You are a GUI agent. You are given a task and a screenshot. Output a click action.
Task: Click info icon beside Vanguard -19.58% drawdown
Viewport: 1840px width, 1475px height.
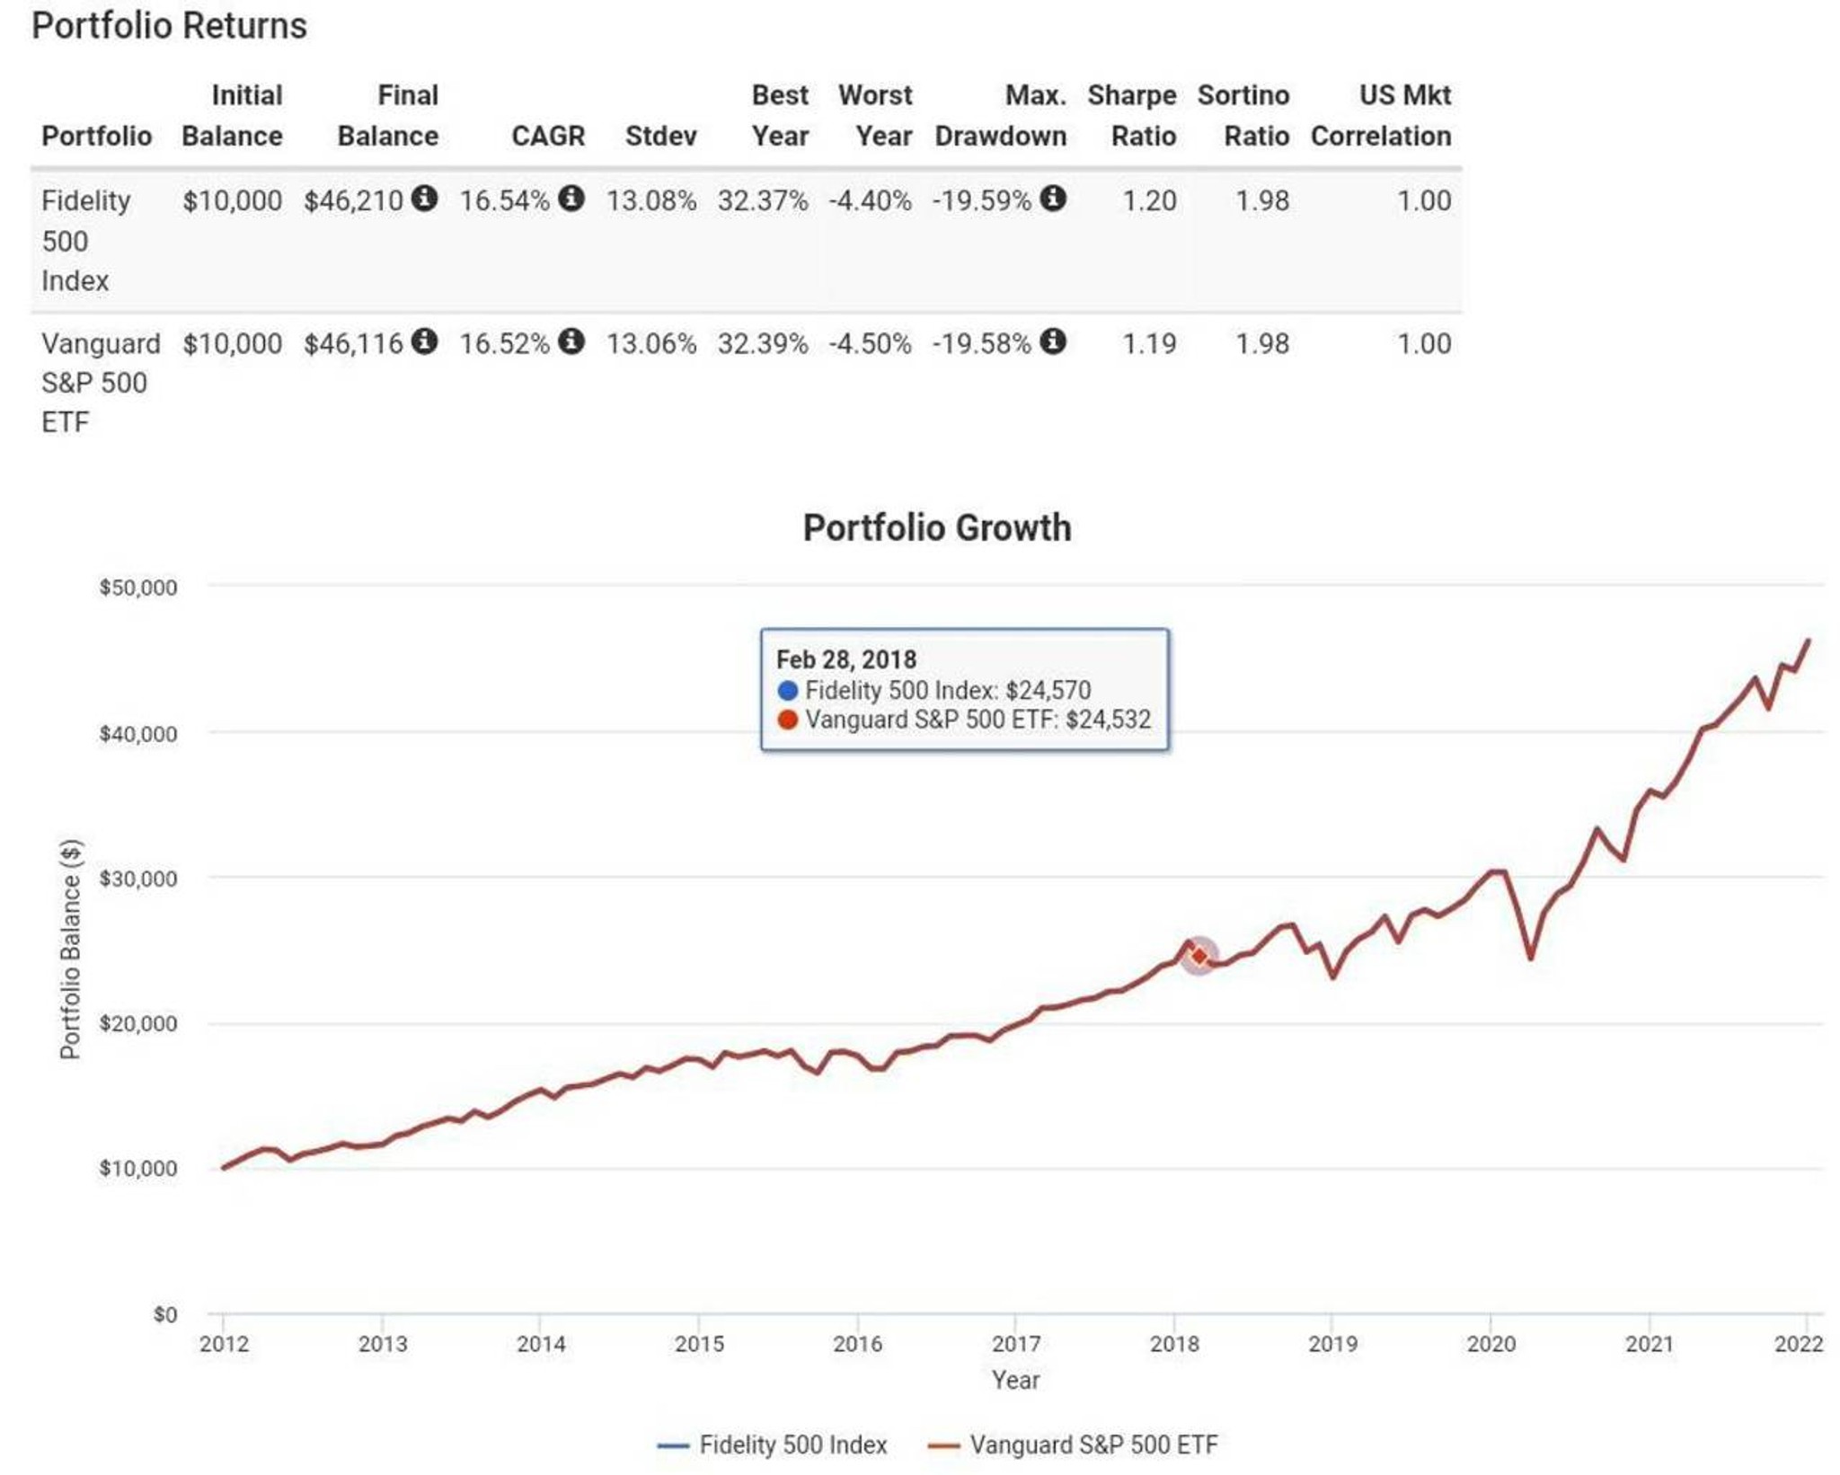(1053, 341)
